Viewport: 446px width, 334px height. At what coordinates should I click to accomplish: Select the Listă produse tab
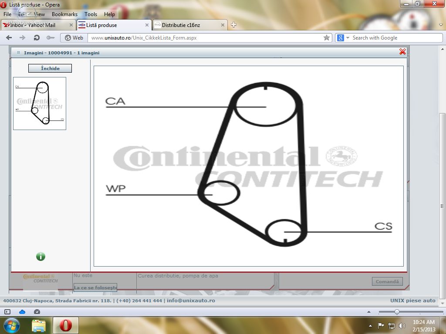(x=114, y=25)
